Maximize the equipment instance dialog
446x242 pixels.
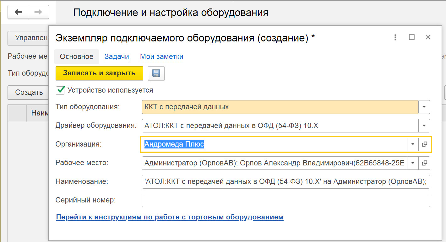[412, 37]
